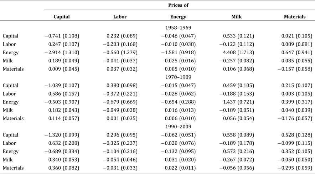Select the 1990–2009 period label
Image resolution: width=315 pixels, height=174 pixels.
178,127
